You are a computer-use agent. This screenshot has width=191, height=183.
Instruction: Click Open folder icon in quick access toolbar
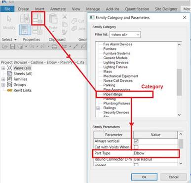pyautogui.click(x=5, y=47)
